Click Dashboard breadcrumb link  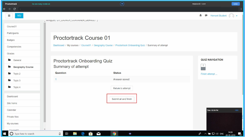[59, 45]
